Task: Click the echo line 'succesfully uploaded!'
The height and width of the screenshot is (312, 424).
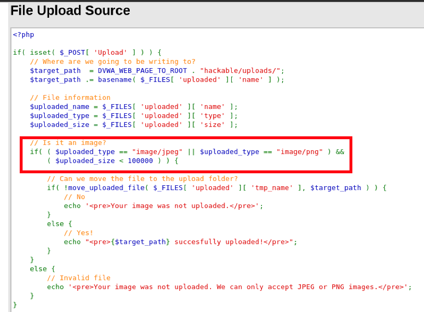Action: (x=180, y=242)
